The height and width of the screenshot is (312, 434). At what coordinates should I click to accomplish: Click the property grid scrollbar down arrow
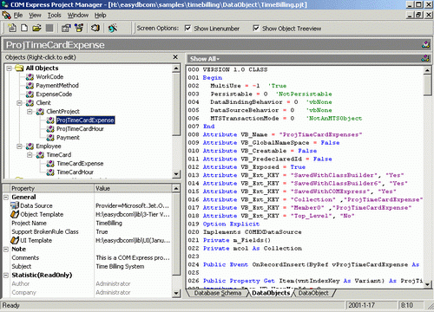176,293
